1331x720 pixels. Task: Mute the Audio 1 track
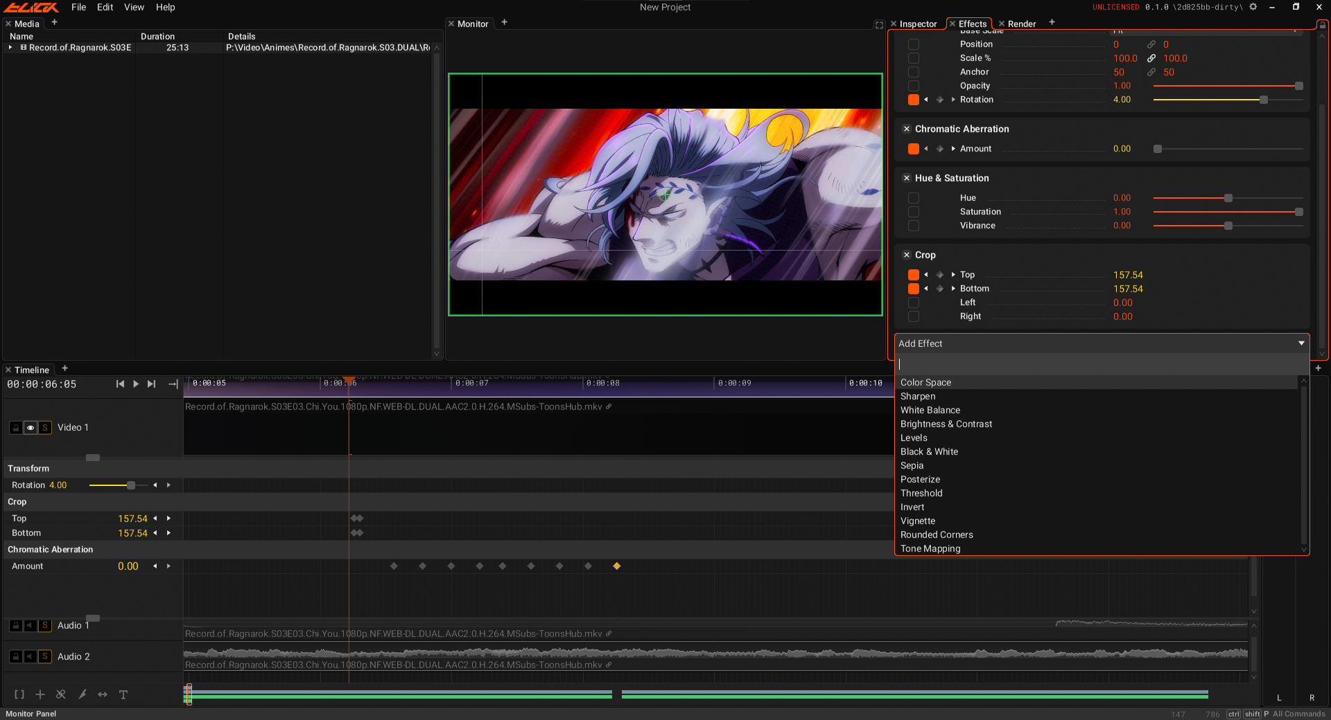pos(31,625)
